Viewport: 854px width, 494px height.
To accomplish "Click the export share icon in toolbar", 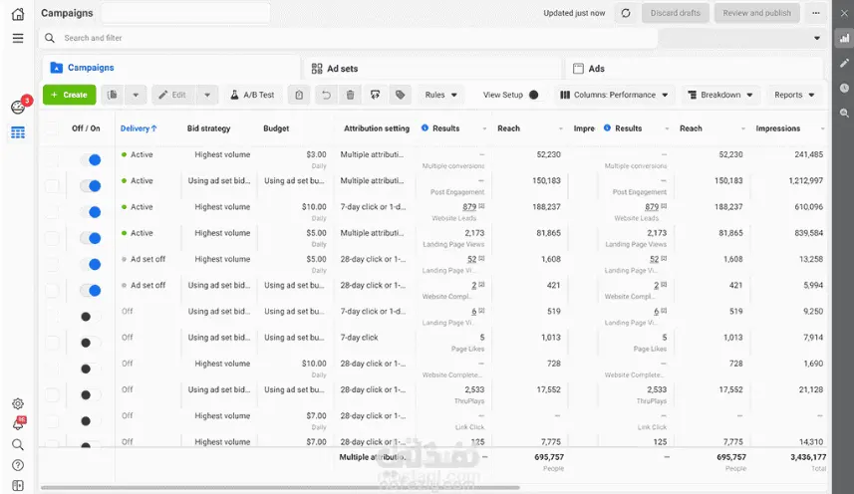I will point(375,95).
